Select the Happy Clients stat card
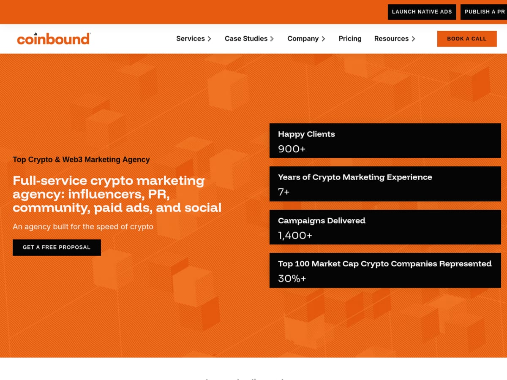The width and height of the screenshot is (507, 380). click(x=385, y=141)
